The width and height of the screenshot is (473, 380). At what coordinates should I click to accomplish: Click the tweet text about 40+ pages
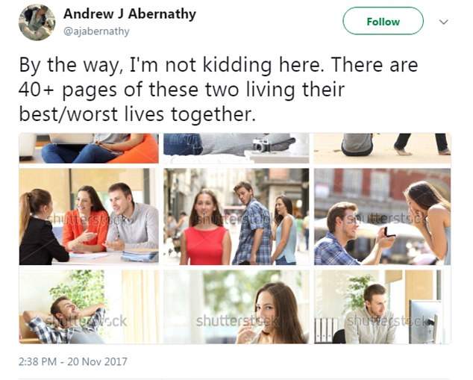[x=219, y=90]
